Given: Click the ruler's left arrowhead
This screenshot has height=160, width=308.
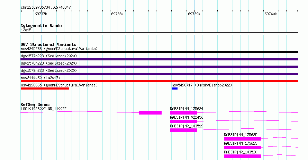Looking at the screenshot, I should coord(21,11).
